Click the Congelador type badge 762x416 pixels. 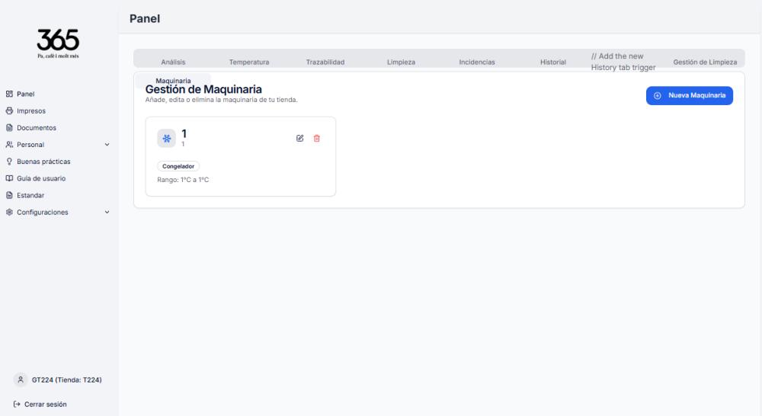coord(178,166)
